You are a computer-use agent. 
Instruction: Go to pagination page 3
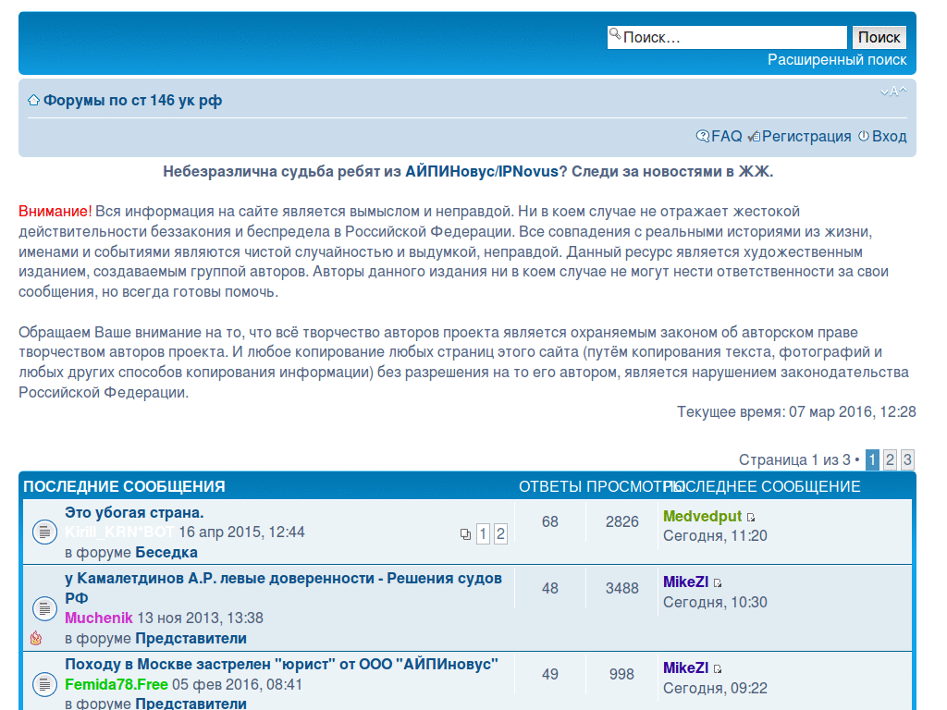coord(907,460)
